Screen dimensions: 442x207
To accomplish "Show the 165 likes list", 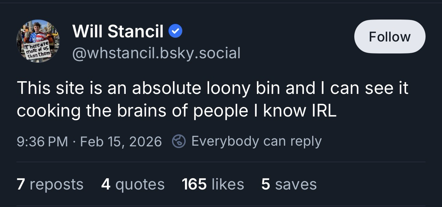I will tap(213, 184).
